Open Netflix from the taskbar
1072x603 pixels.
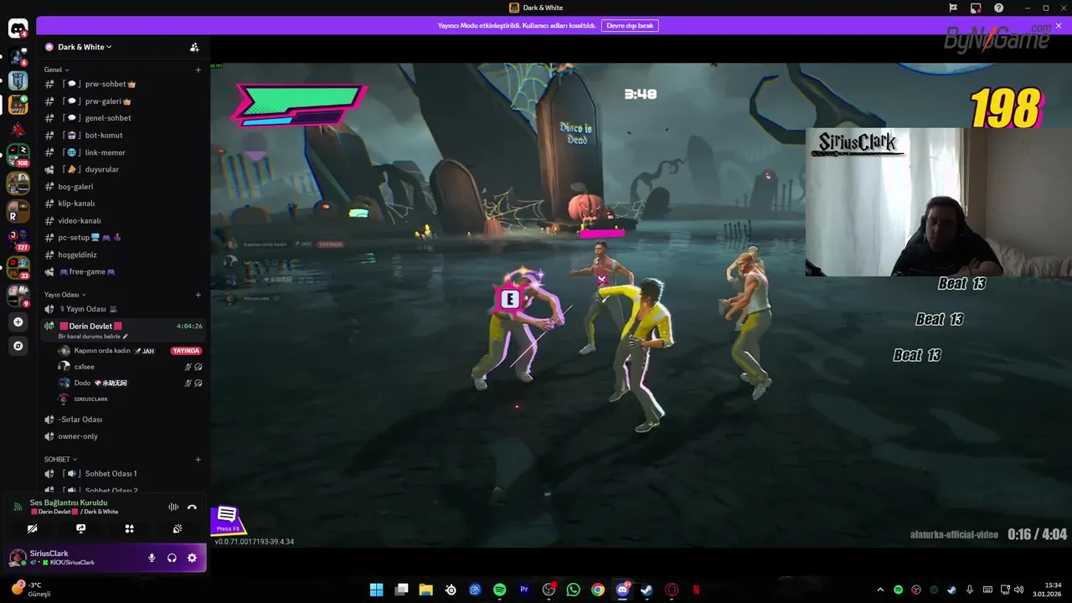tap(696, 590)
